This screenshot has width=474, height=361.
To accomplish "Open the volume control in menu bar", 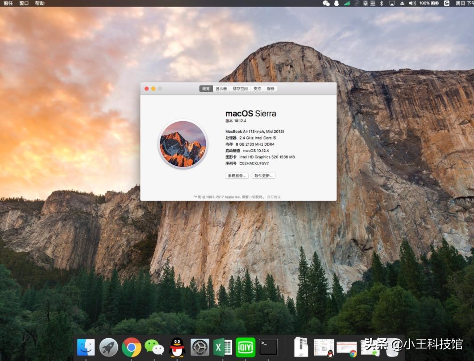I will tap(412, 3).
